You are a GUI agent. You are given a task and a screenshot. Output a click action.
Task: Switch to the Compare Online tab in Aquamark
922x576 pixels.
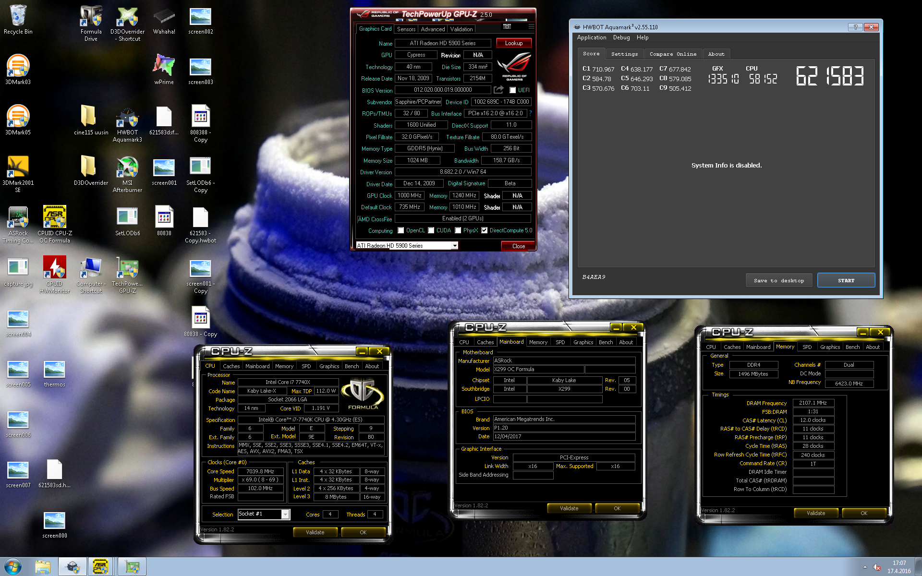tap(673, 54)
